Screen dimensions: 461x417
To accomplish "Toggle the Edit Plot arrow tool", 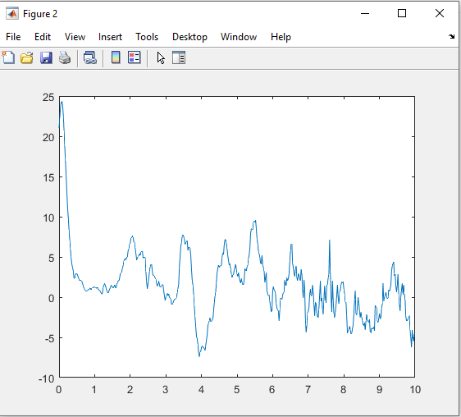I will click(161, 57).
